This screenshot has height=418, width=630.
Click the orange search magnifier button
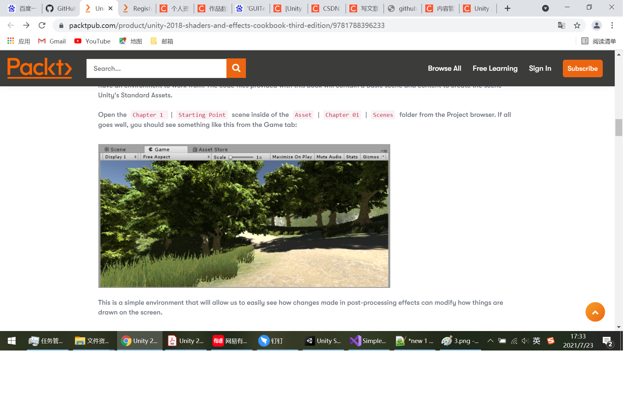[236, 68]
